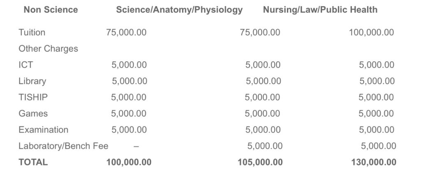
Task: Click the Nursing/Law/Public Health header
Action: click(320, 10)
